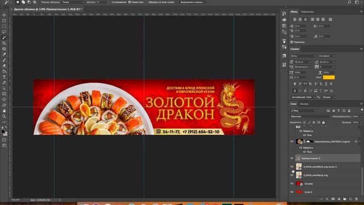
Task: Select the Brush tool
Action: [x=4, y=60]
